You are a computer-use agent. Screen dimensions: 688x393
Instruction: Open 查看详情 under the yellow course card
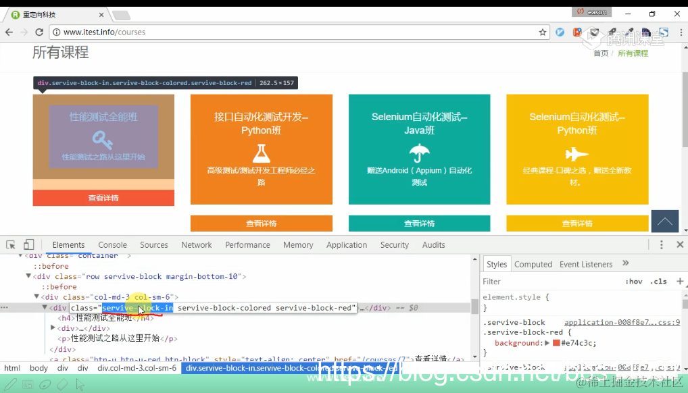click(577, 224)
